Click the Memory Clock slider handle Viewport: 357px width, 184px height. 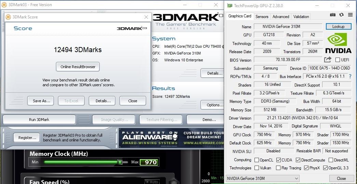(120, 162)
